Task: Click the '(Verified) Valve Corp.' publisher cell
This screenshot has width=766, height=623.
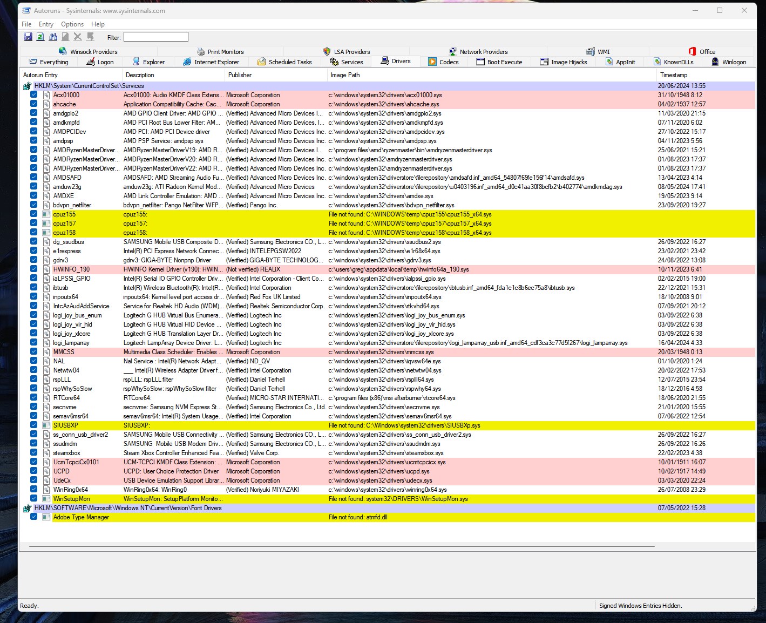Action: [252, 453]
